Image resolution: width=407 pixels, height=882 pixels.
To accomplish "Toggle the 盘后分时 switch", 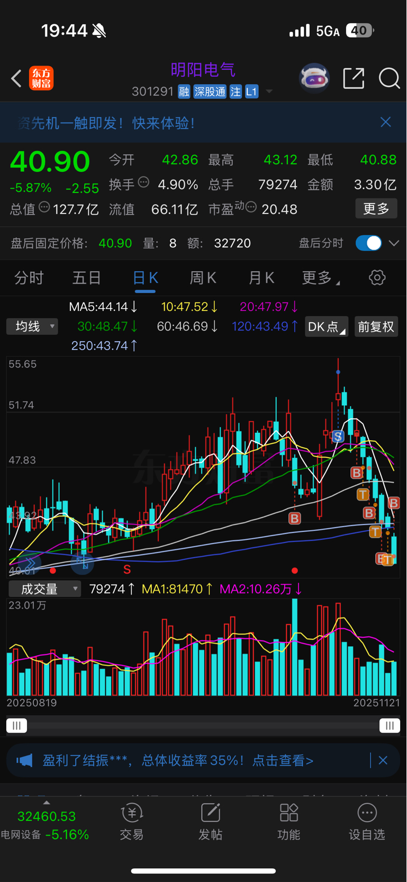I will tap(369, 243).
